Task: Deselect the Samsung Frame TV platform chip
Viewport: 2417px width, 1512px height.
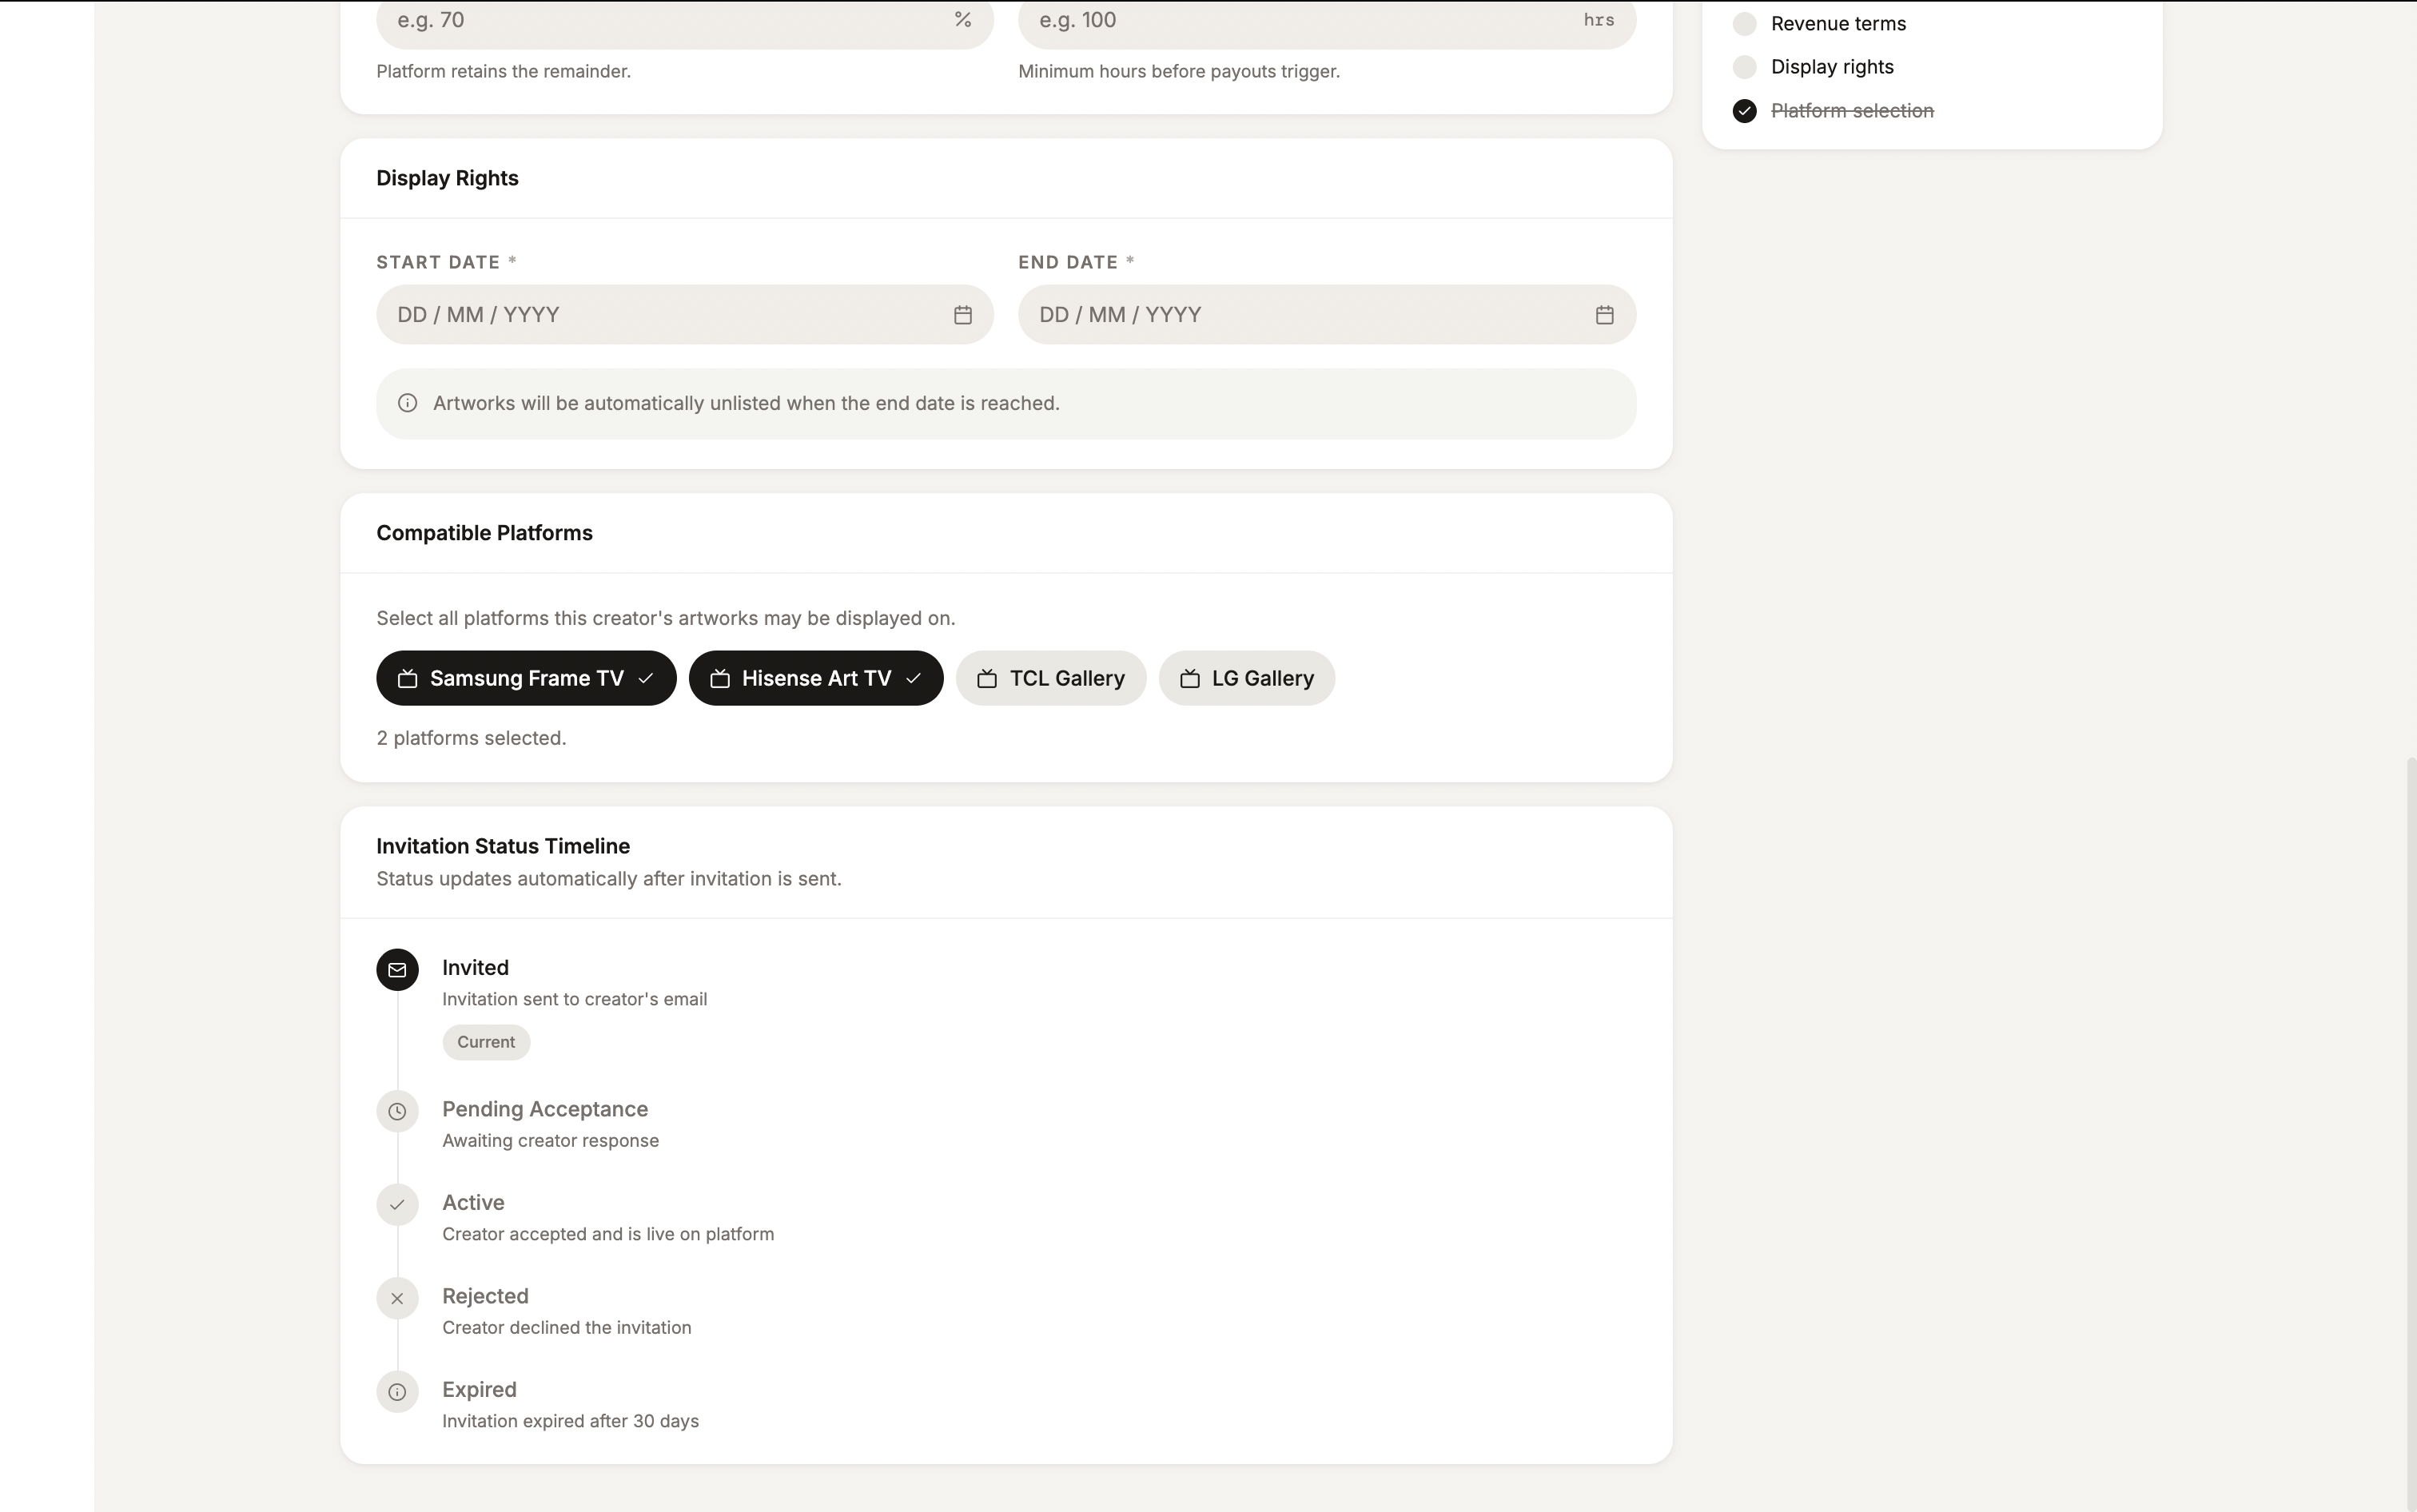Action: (526, 678)
